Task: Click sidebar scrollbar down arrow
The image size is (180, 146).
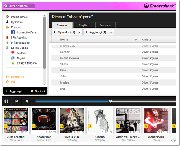Action: [x=44, y=84]
